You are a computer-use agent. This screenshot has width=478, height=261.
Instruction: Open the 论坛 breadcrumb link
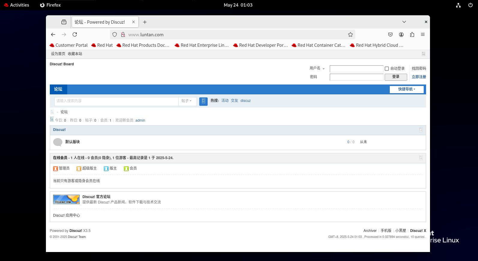pyautogui.click(x=64, y=112)
